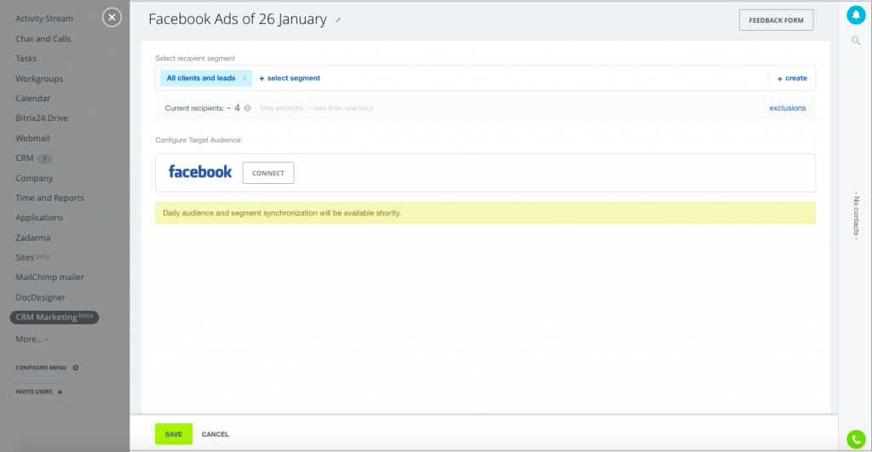Click the CRM counter badge 7
The image size is (872, 452).
coord(44,158)
